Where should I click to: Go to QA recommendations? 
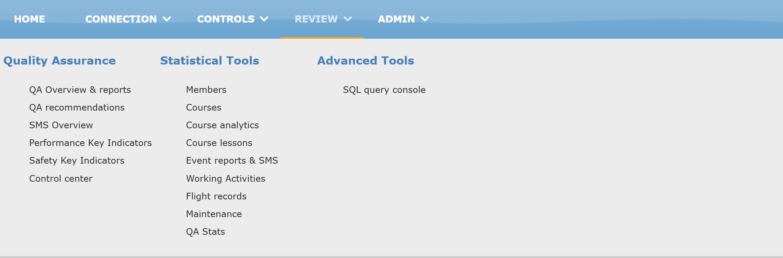tap(77, 108)
